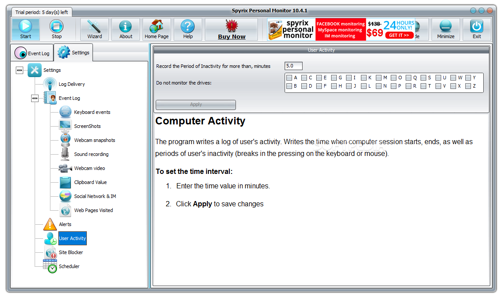Select the Clipboard Value icon
Viewport: 503px width, 297px height.
click(x=65, y=182)
